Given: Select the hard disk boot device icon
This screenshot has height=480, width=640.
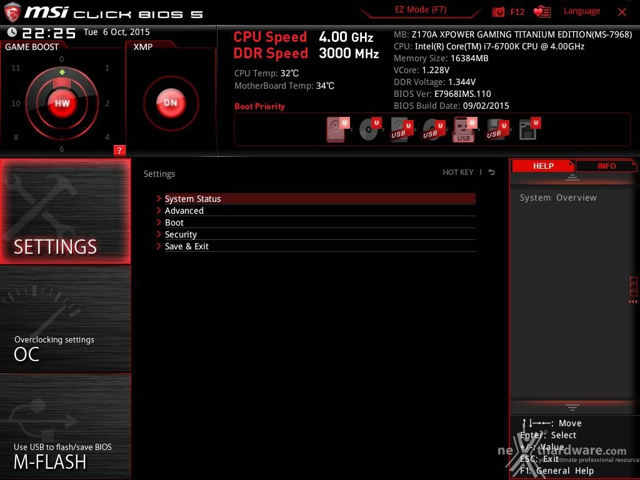Looking at the screenshot, I should point(337,129).
